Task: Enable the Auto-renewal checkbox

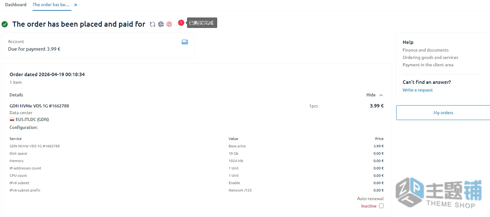Action: pos(381,206)
